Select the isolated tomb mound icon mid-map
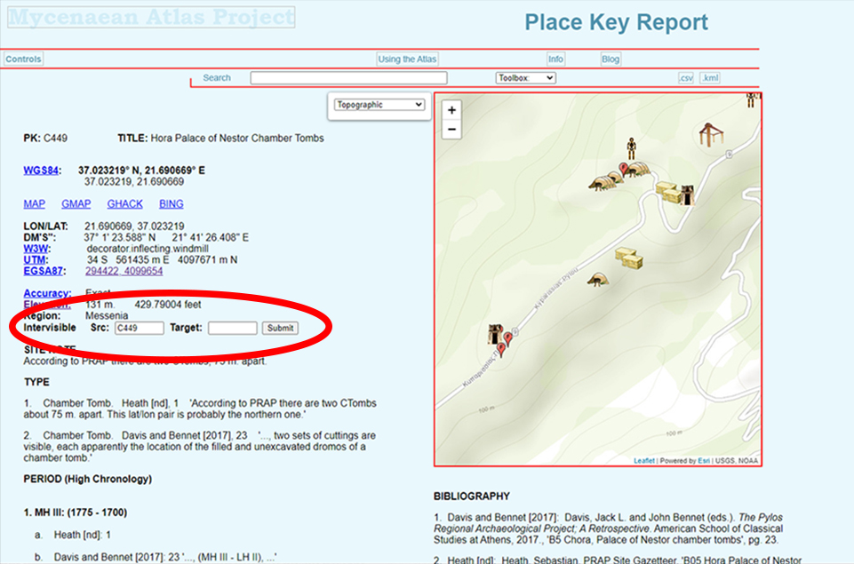The width and height of the screenshot is (854, 564). [x=598, y=280]
